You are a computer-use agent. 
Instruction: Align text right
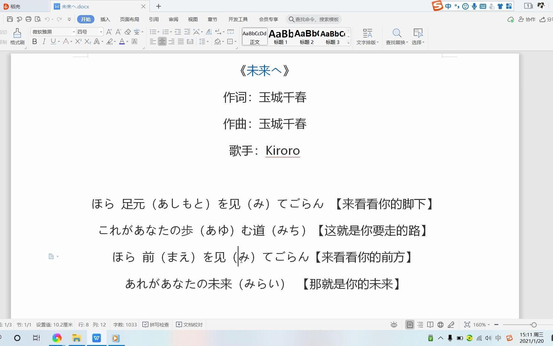tap(172, 41)
